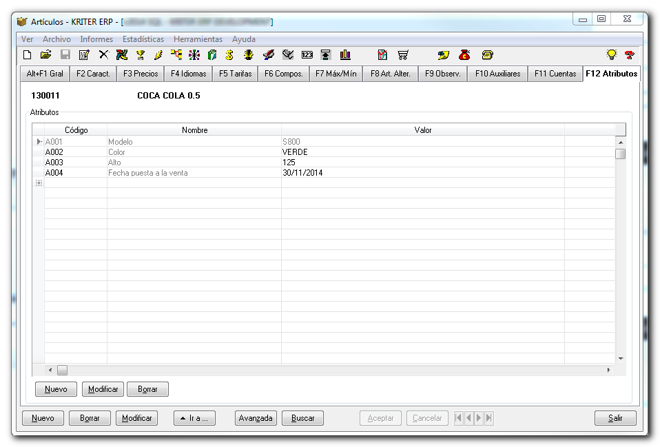Image resolution: width=660 pixels, height=447 pixels.
Task: Click the horizontal scrollbar left arrow
Action: click(x=50, y=370)
